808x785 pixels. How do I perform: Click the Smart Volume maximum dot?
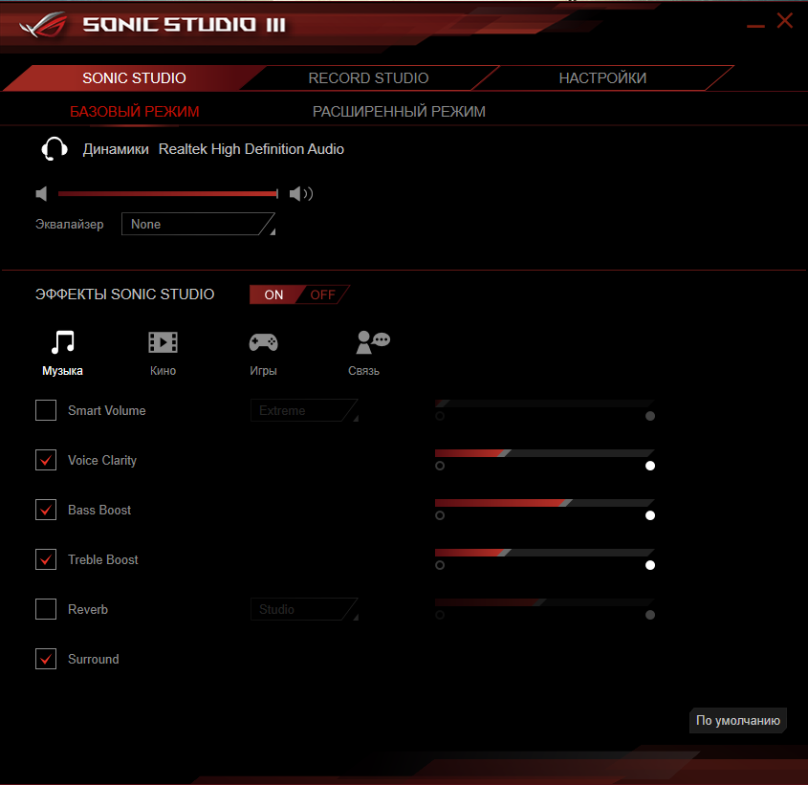(x=650, y=416)
